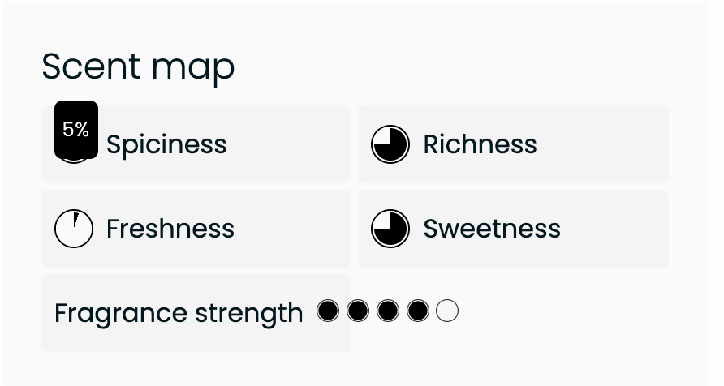
Task: Choose the fourth filled fragrance strength dot
Action: (418, 311)
